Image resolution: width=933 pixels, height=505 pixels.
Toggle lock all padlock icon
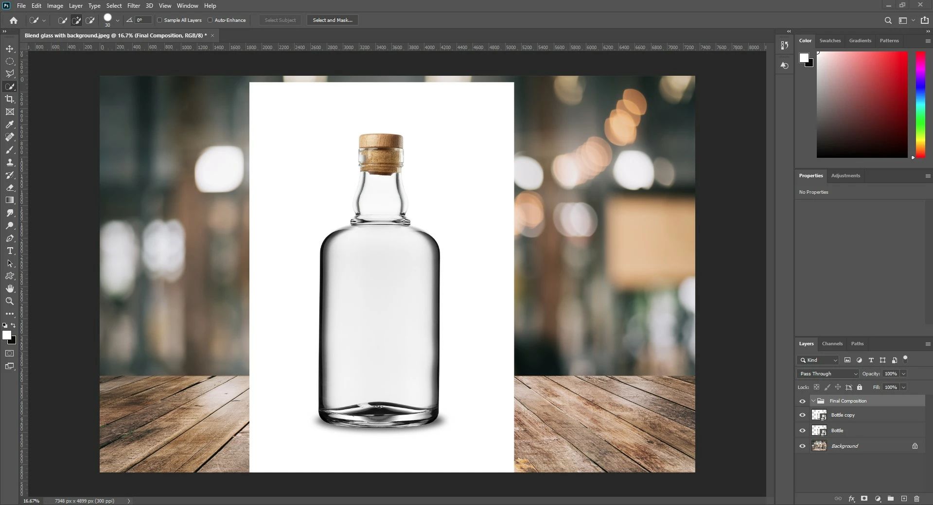click(860, 387)
